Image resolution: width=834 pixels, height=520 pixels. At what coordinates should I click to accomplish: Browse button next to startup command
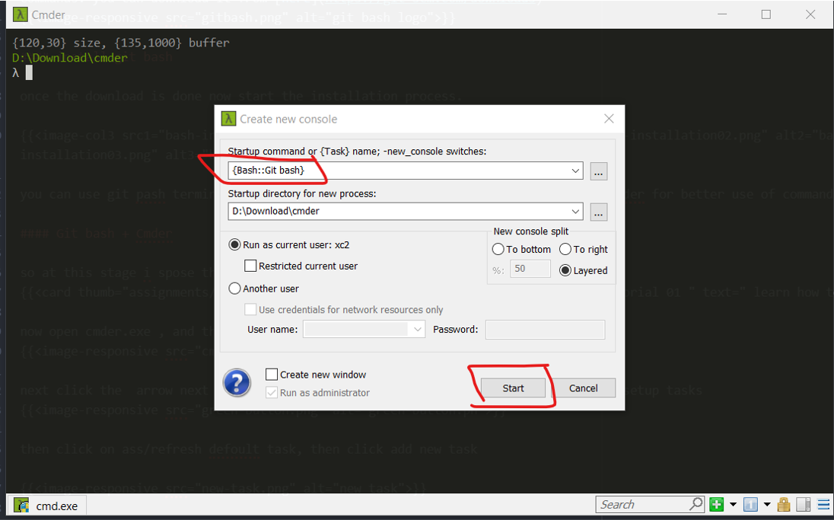[x=599, y=171]
